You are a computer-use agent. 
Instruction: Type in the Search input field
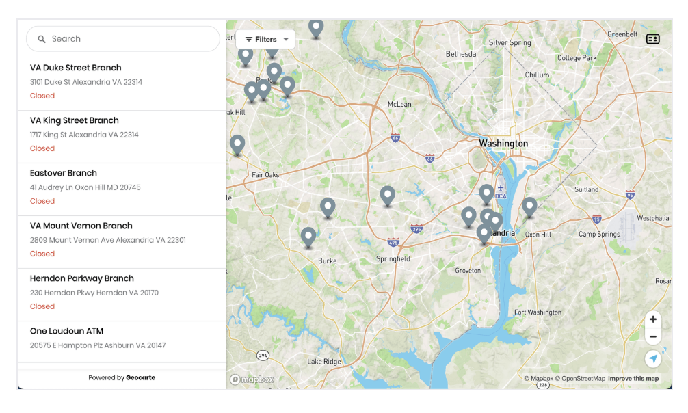(130, 40)
